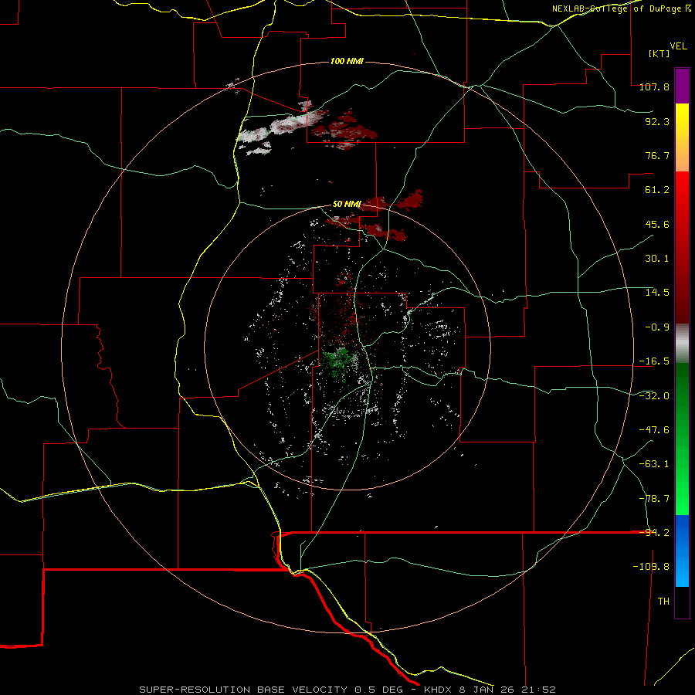The width and height of the screenshot is (695, 695).
Task: Click the TH label below the color bar
Action: [x=663, y=602]
